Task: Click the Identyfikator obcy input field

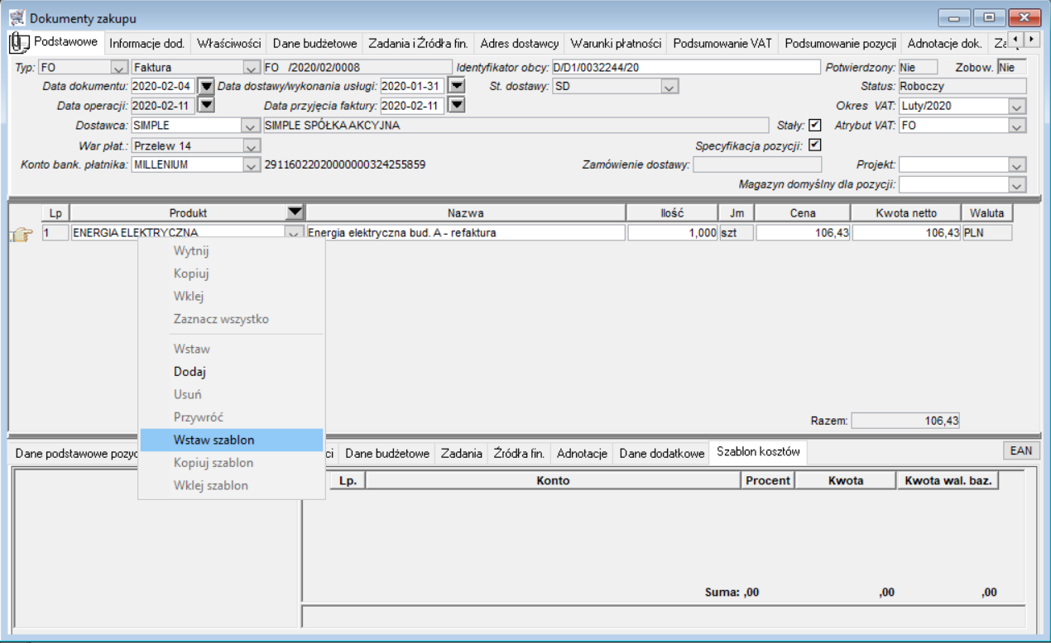Action: pos(685,67)
